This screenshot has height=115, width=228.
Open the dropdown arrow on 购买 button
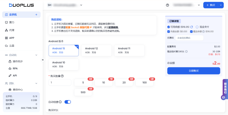pyautogui.click(x=221, y=5)
